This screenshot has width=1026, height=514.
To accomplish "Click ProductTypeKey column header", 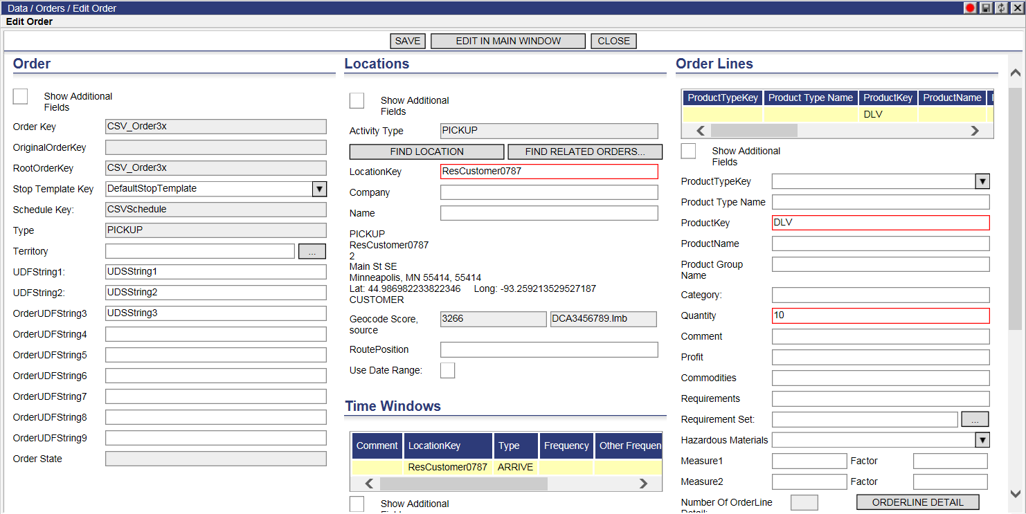I will click(x=723, y=98).
